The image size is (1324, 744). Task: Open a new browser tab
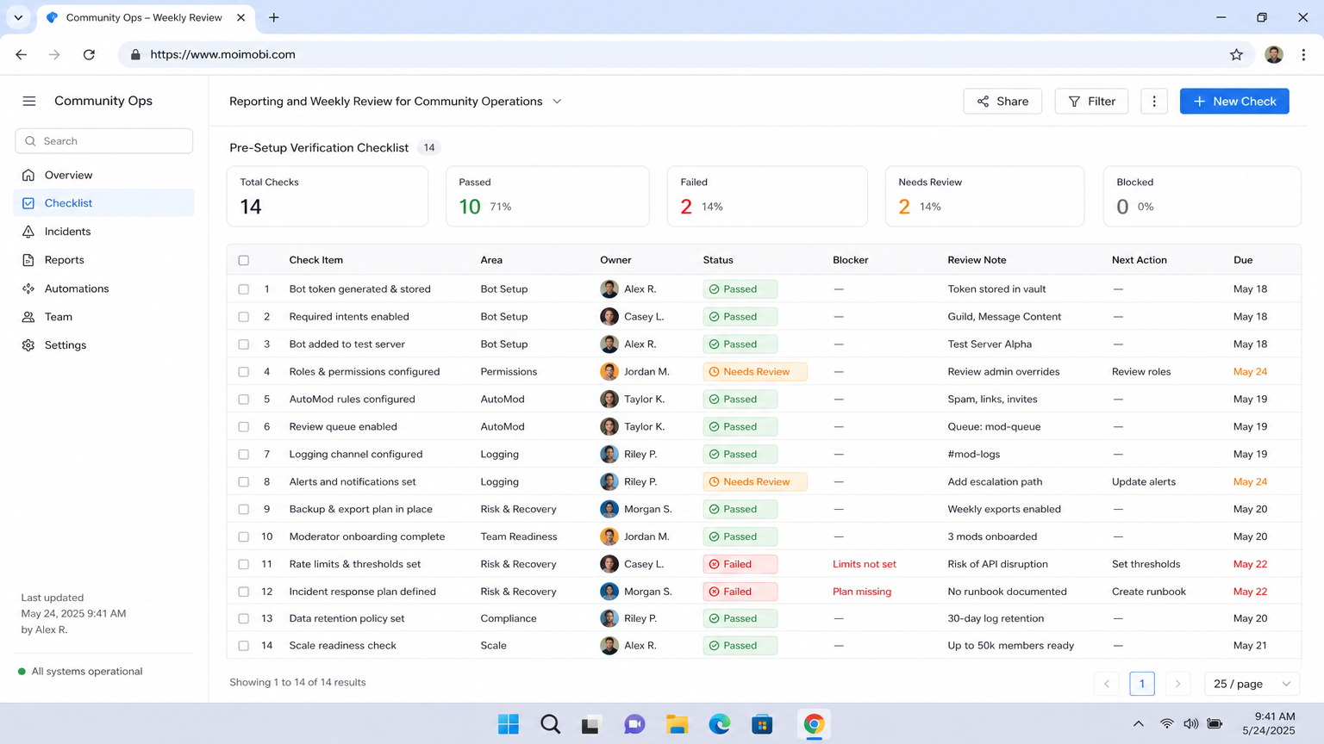273,17
